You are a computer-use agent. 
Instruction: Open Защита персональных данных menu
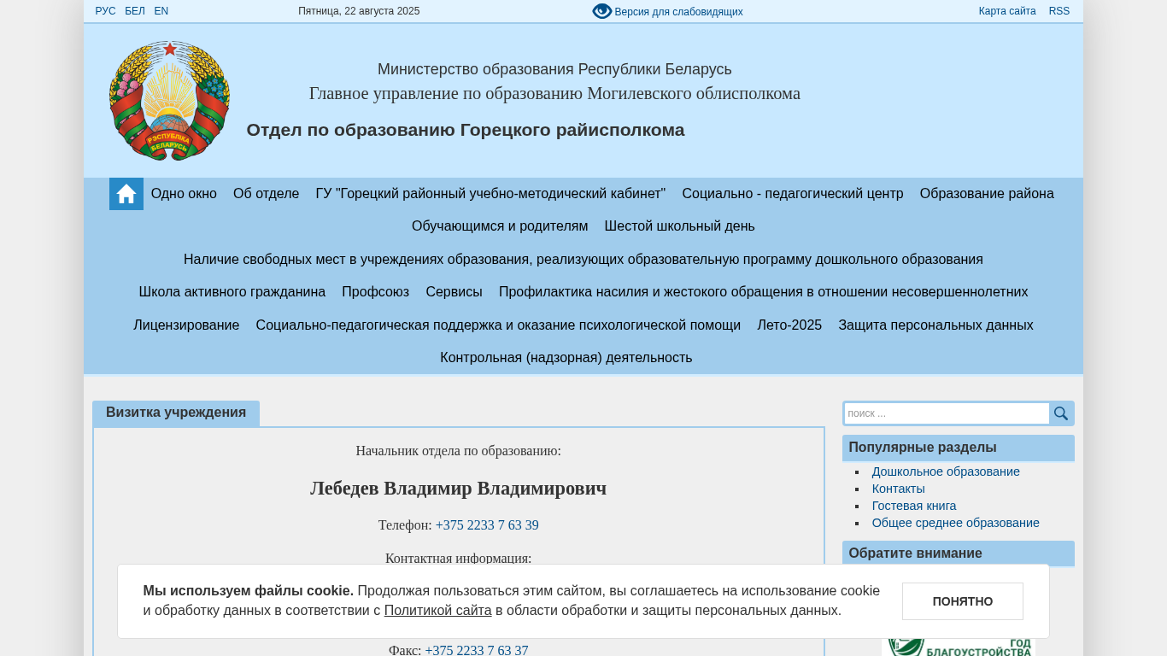coord(935,325)
